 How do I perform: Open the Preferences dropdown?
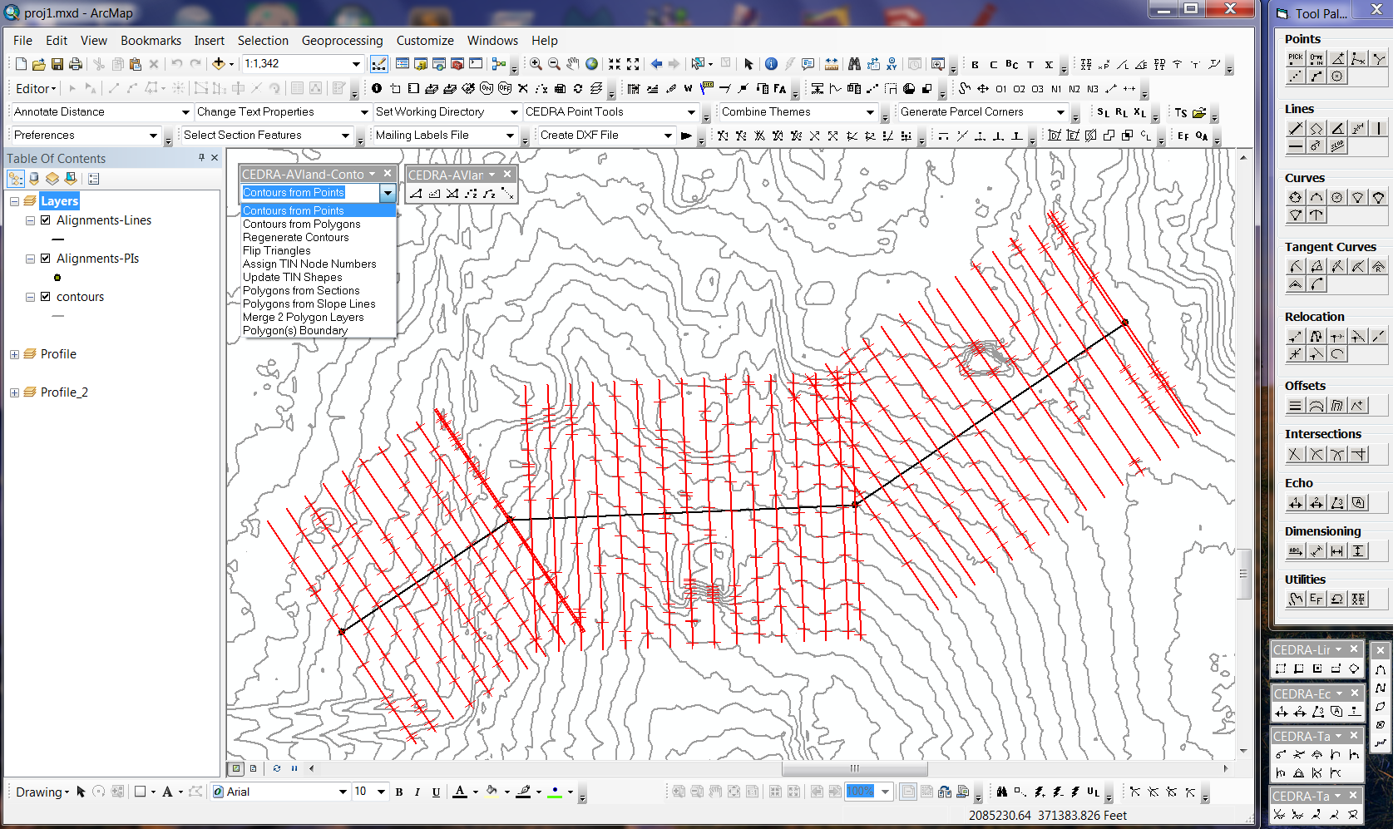pyautogui.click(x=153, y=135)
